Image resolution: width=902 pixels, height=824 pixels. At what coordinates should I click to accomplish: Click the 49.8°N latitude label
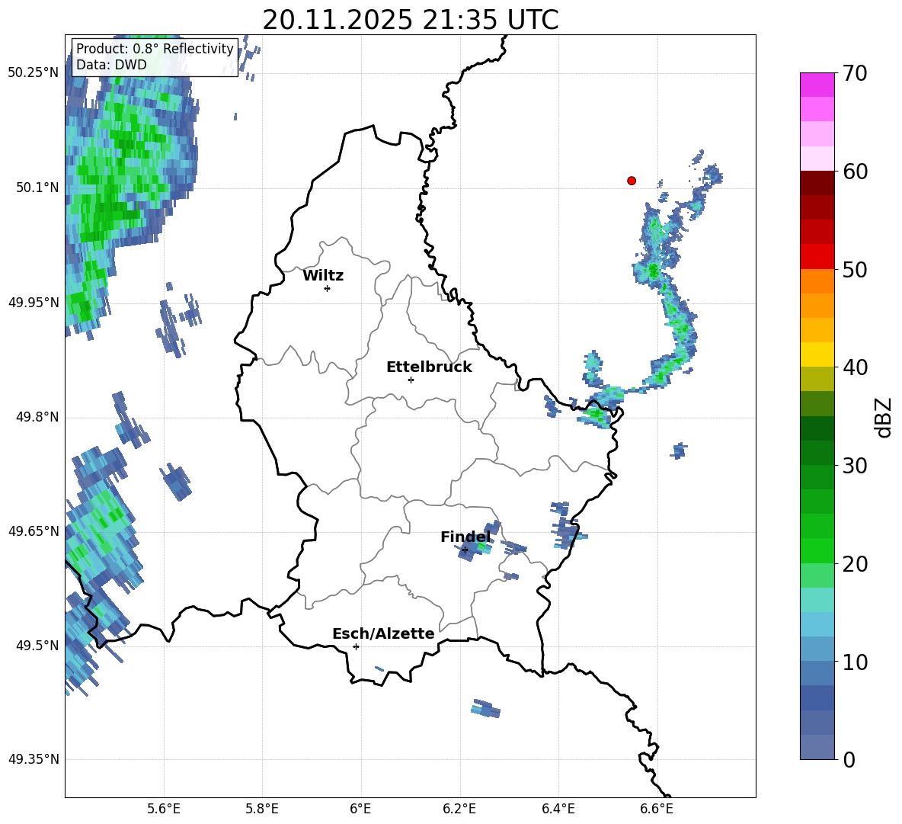point(37,417)
